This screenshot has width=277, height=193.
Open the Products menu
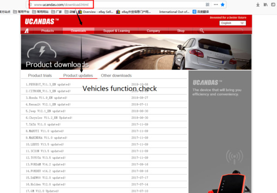click(x=48, y=31)
